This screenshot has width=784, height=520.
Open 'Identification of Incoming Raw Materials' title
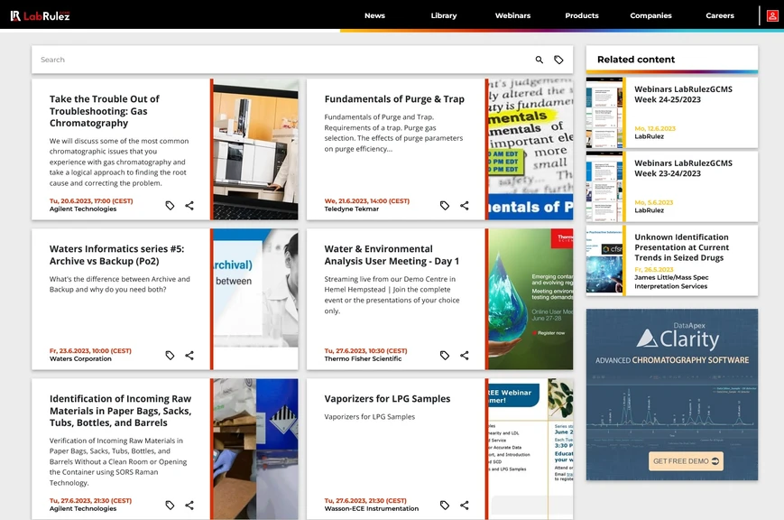click(x=121, y=411)
